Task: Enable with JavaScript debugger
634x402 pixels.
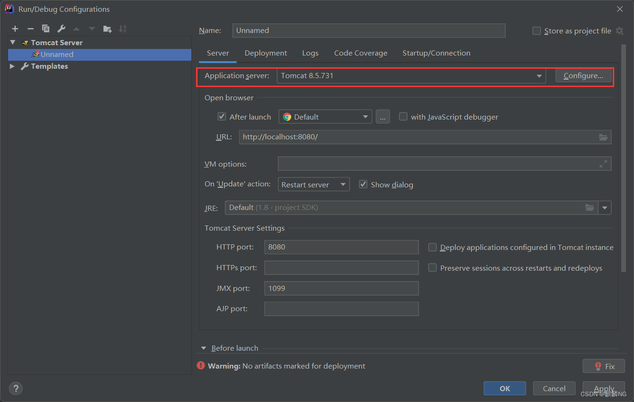Action: 403,116
